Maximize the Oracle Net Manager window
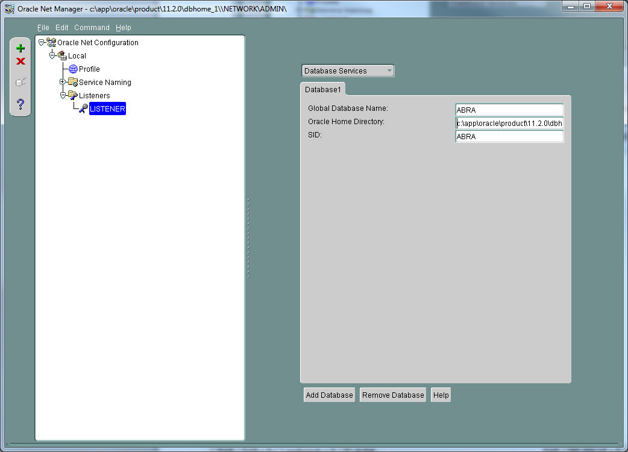 pos(587,7)
